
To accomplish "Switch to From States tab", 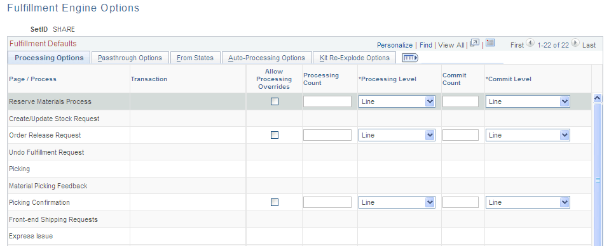I will coord(195,58).
